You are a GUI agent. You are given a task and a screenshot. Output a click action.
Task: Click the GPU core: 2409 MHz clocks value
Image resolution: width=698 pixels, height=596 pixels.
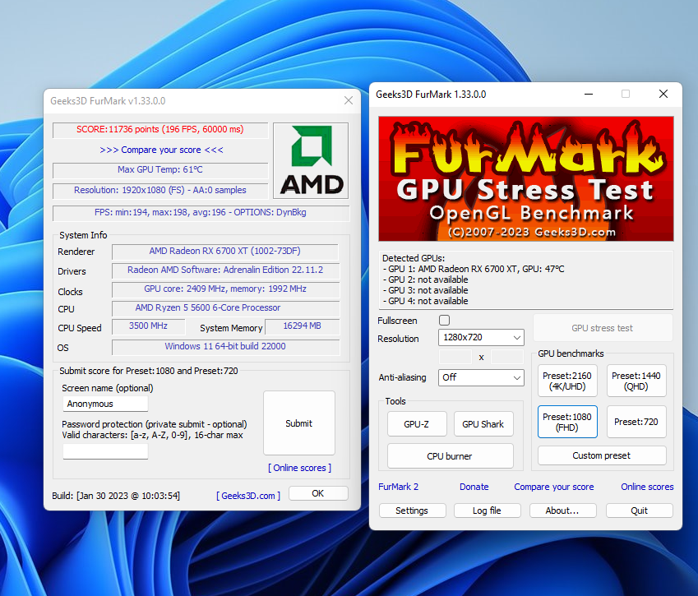[225, 289]
